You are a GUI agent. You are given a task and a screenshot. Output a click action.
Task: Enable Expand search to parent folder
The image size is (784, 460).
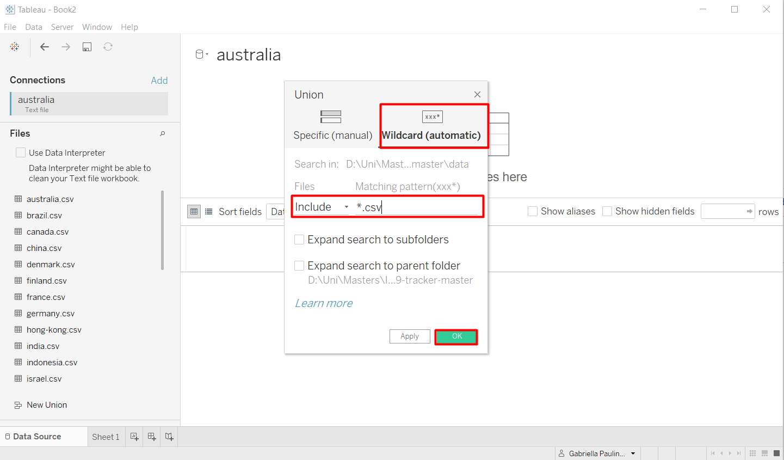point(299,265)
